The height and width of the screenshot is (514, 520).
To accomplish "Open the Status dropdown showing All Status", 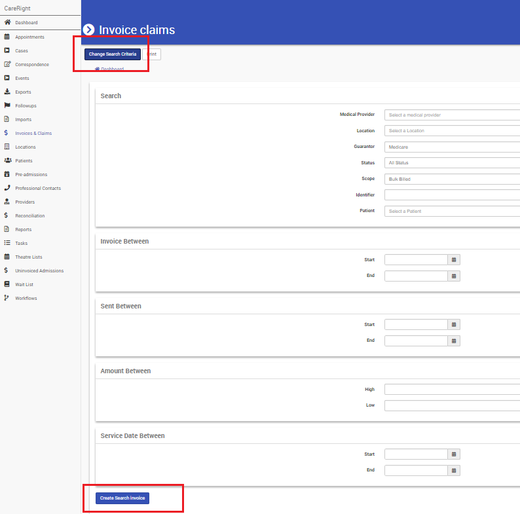I will [x=452, y=163].
